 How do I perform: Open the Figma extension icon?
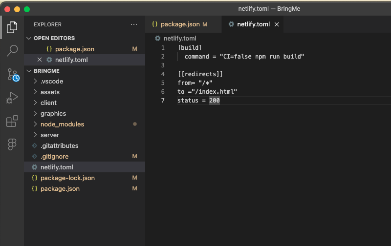pyautogui.click(x=12, y=144)
